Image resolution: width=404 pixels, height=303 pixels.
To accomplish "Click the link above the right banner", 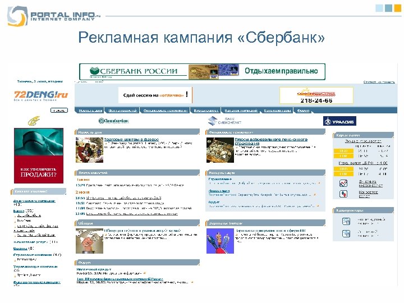I will 379,82.
